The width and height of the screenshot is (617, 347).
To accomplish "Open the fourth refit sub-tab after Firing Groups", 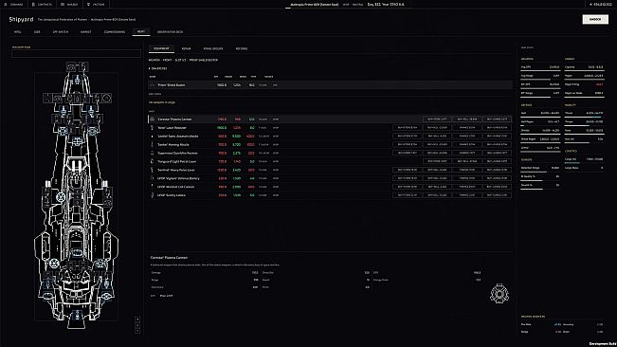I will click(242, 48).
